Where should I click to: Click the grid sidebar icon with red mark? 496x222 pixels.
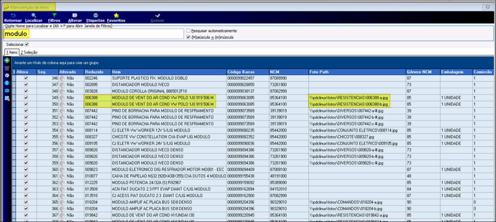tap(6, 98)
